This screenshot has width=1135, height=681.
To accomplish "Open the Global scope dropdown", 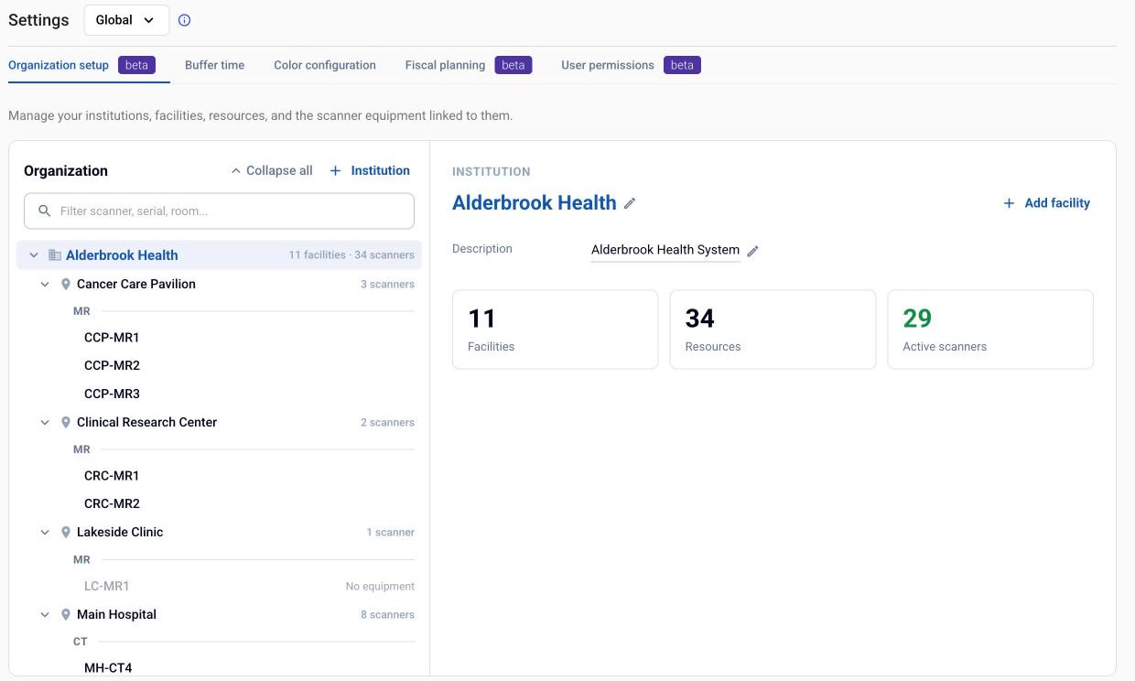I will tap(126, 20).
